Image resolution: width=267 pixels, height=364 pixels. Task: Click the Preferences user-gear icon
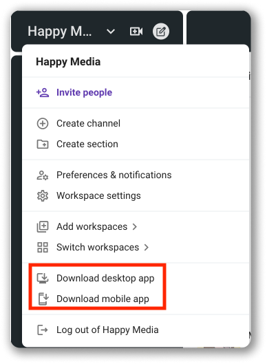click(x=43, y=175)
